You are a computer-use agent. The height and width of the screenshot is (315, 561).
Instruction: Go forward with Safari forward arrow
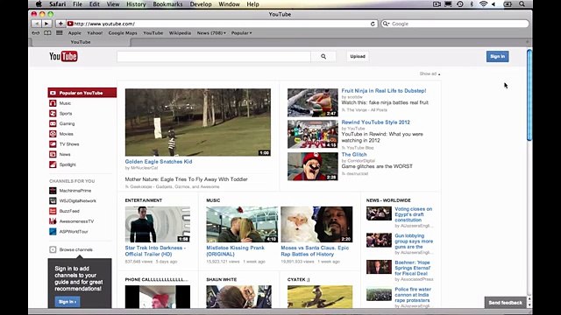46,24
